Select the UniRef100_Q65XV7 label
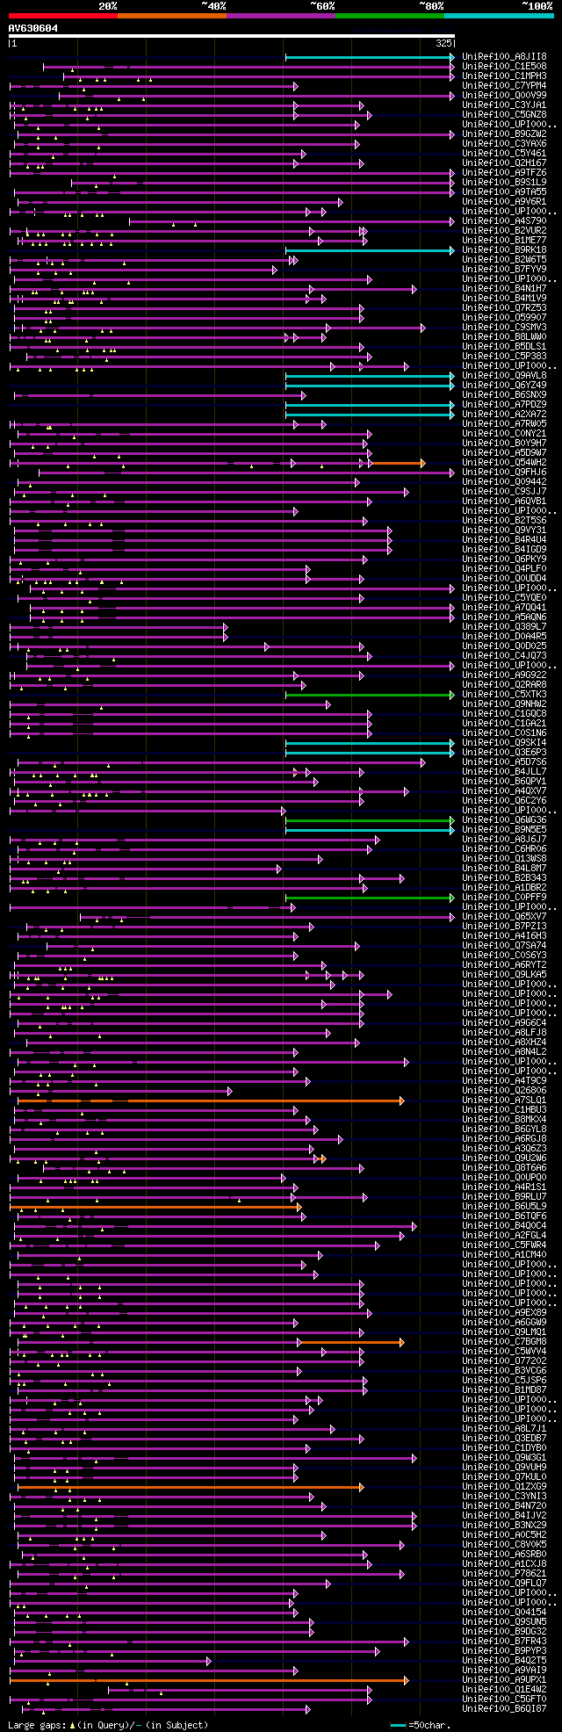This screenshot has width=562, height=1732. 504,916
